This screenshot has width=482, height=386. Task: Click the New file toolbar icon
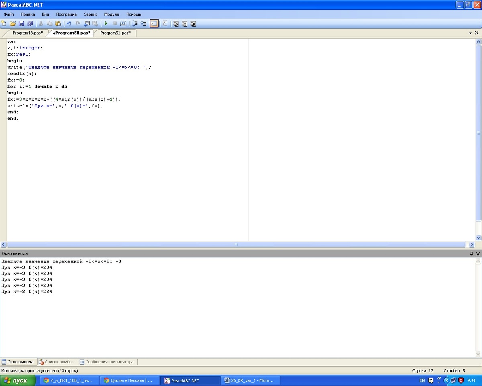[4, 23]
